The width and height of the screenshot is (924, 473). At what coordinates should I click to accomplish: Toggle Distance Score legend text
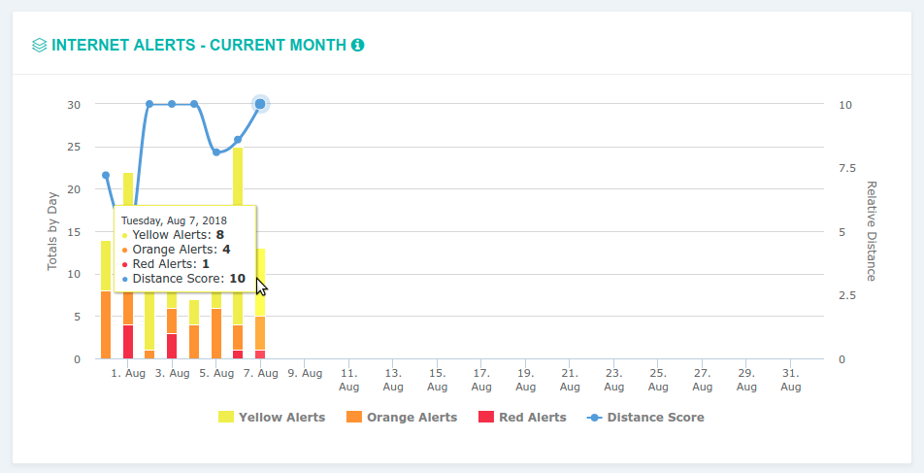655,418
